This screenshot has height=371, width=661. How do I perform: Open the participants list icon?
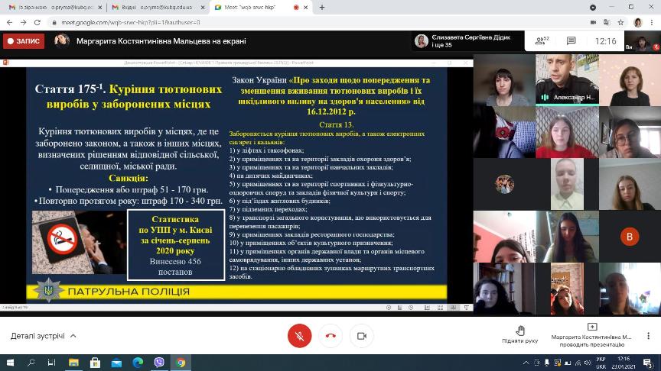coord(542,41)
